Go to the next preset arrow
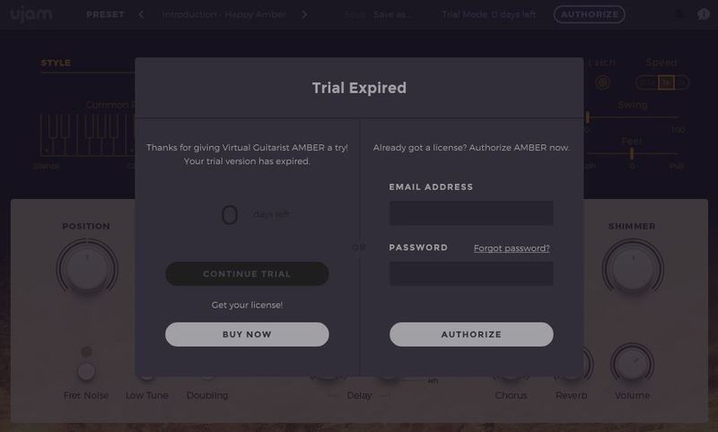 pos(304,14)
